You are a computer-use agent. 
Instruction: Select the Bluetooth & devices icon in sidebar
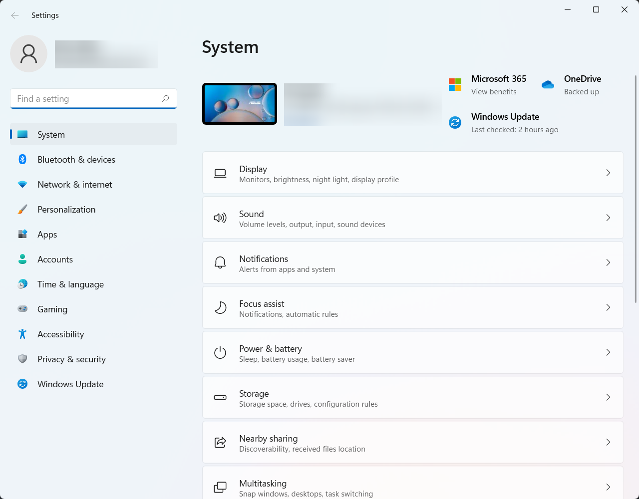(x=22, y=159)
